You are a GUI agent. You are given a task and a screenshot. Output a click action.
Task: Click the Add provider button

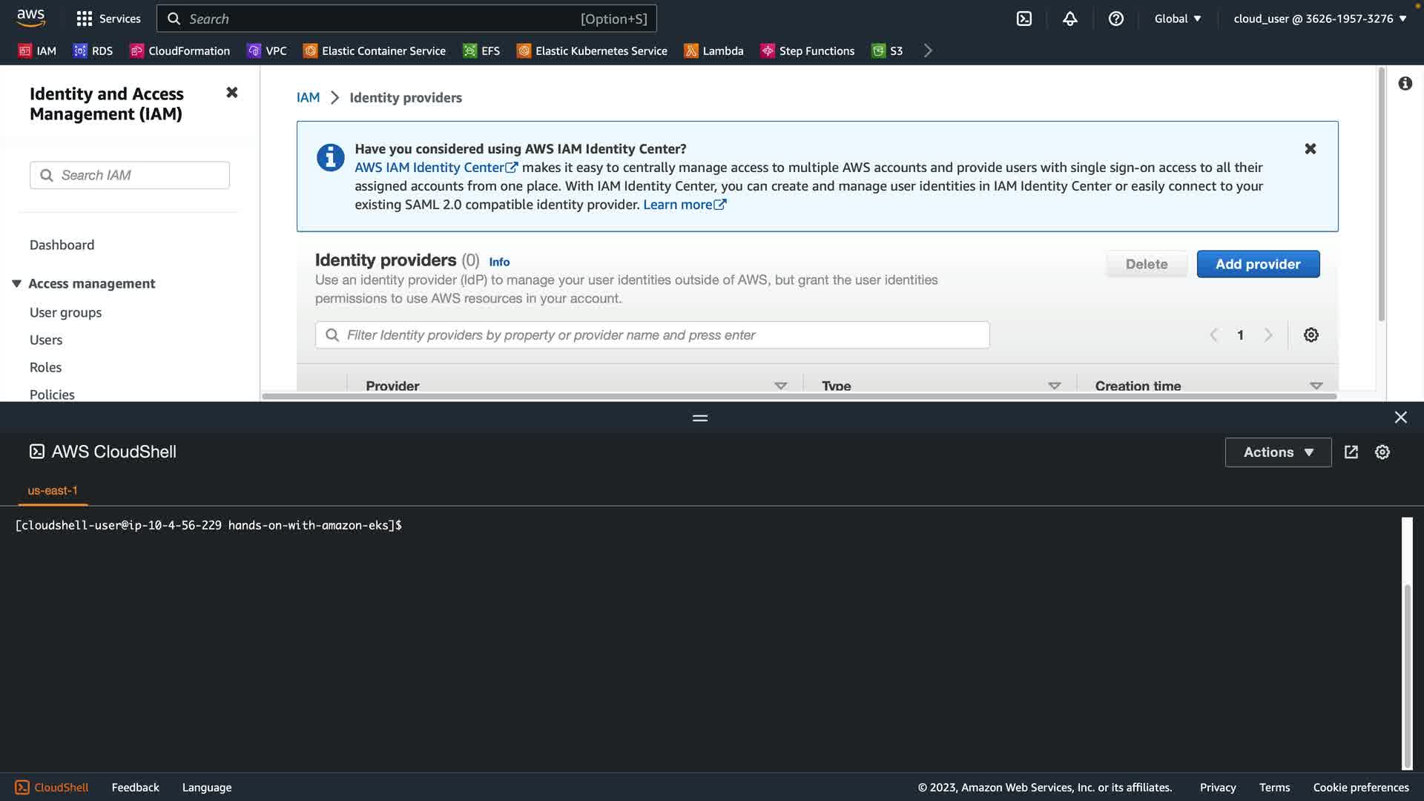tap(1257, 264)
